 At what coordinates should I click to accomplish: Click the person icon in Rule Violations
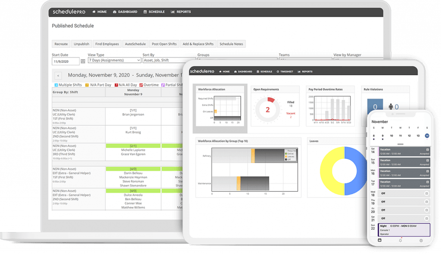tap(391, 107)
